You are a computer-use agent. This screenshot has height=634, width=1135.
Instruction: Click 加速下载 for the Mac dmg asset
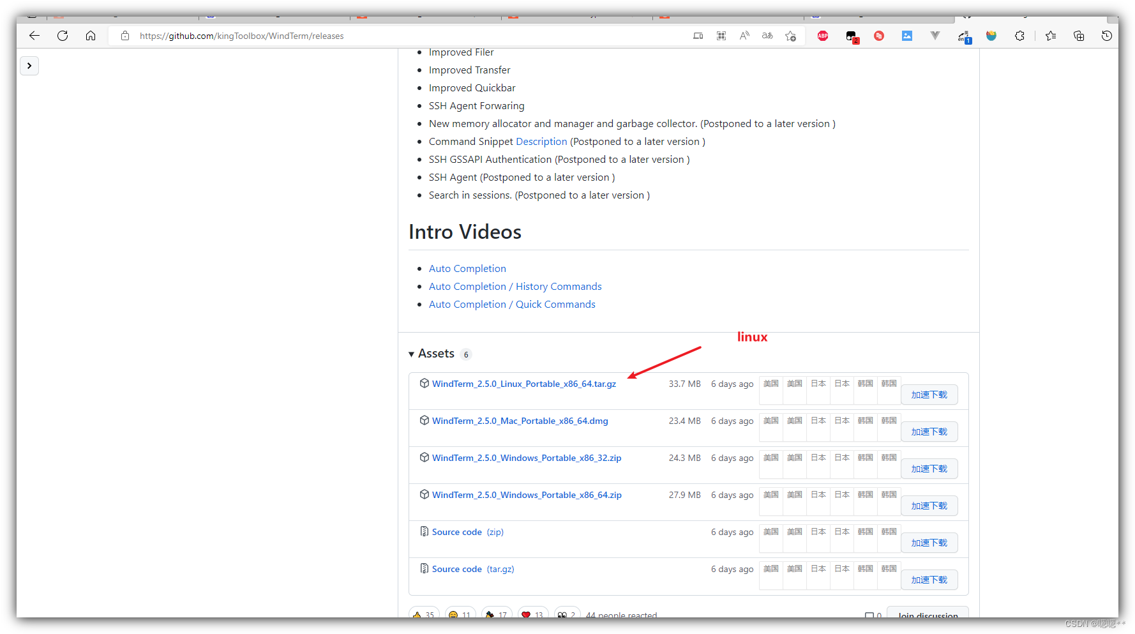pyautogui.click(x=929, y=432)
